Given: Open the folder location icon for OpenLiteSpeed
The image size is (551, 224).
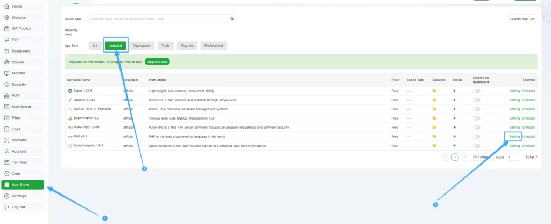Looking at the screenshot, I should point(434,145).
